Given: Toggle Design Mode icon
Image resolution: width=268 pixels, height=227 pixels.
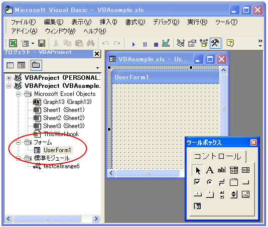Looking at the screenshot, I should pyautogui.click(x=166, y=43).
